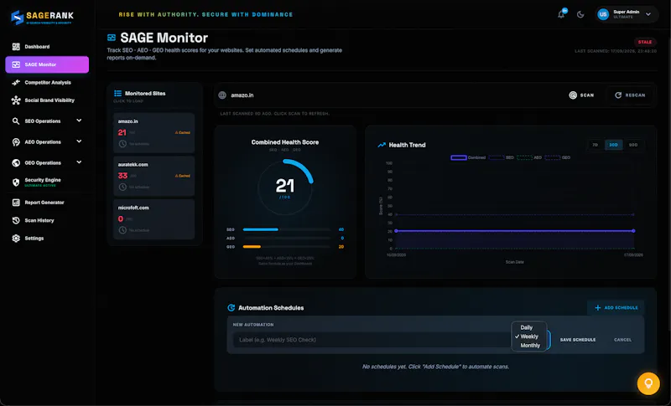Click the Automation Schedules refresh icon
671x406 pixels.
click(231, 308)
